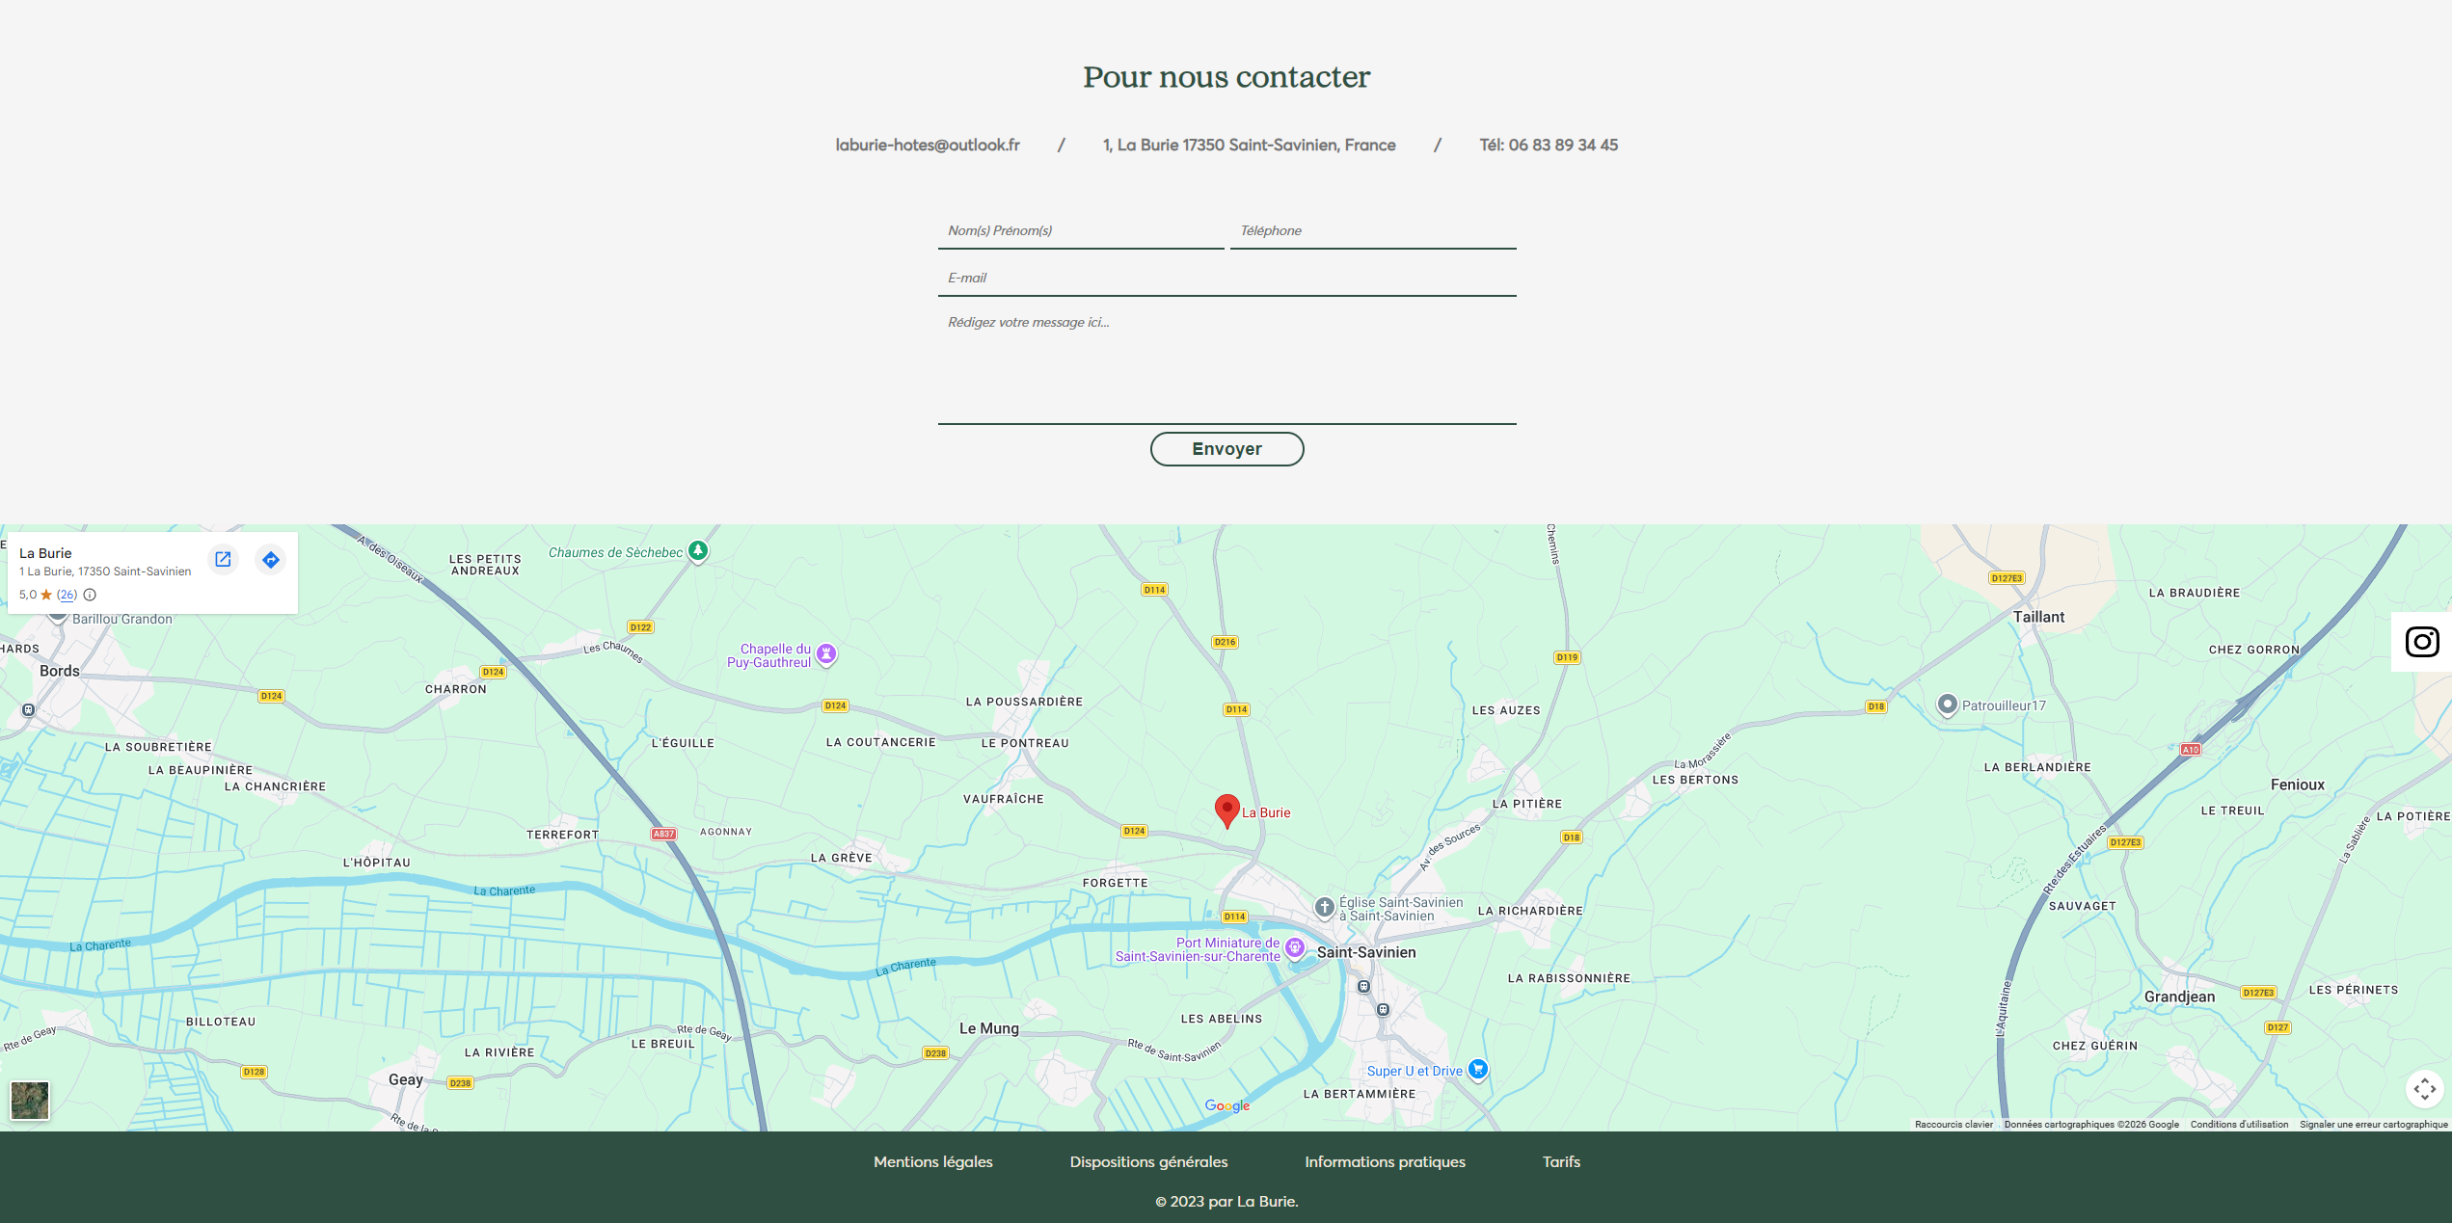Click the laburie-hotes@outlook.fr email link
The height and width of the screenshot is (1223, 2452).
[x=928, y=145]
